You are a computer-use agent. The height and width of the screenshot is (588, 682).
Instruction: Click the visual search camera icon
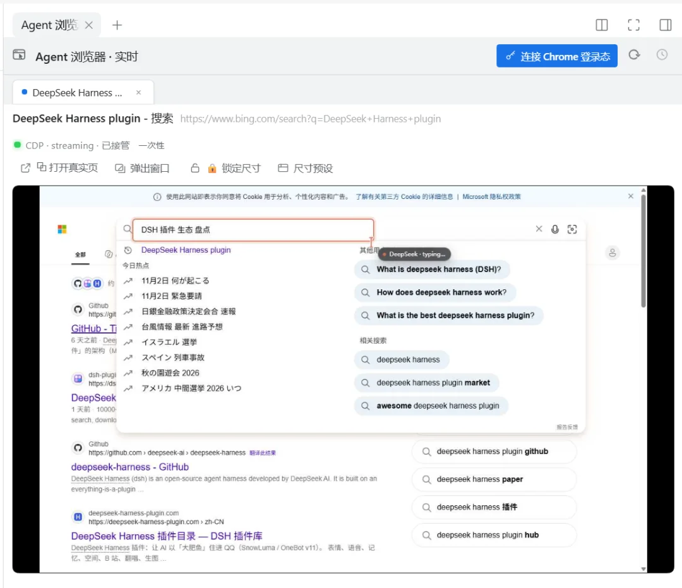[x=572, y=229]
